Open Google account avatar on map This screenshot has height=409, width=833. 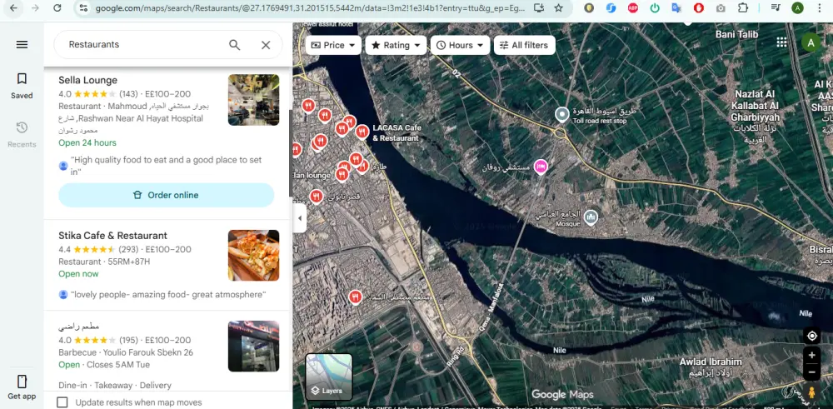coord(811,42)
